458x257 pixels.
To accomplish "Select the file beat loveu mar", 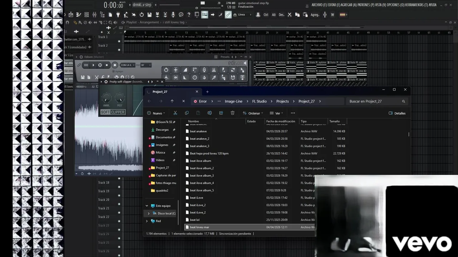I will 249,227.
